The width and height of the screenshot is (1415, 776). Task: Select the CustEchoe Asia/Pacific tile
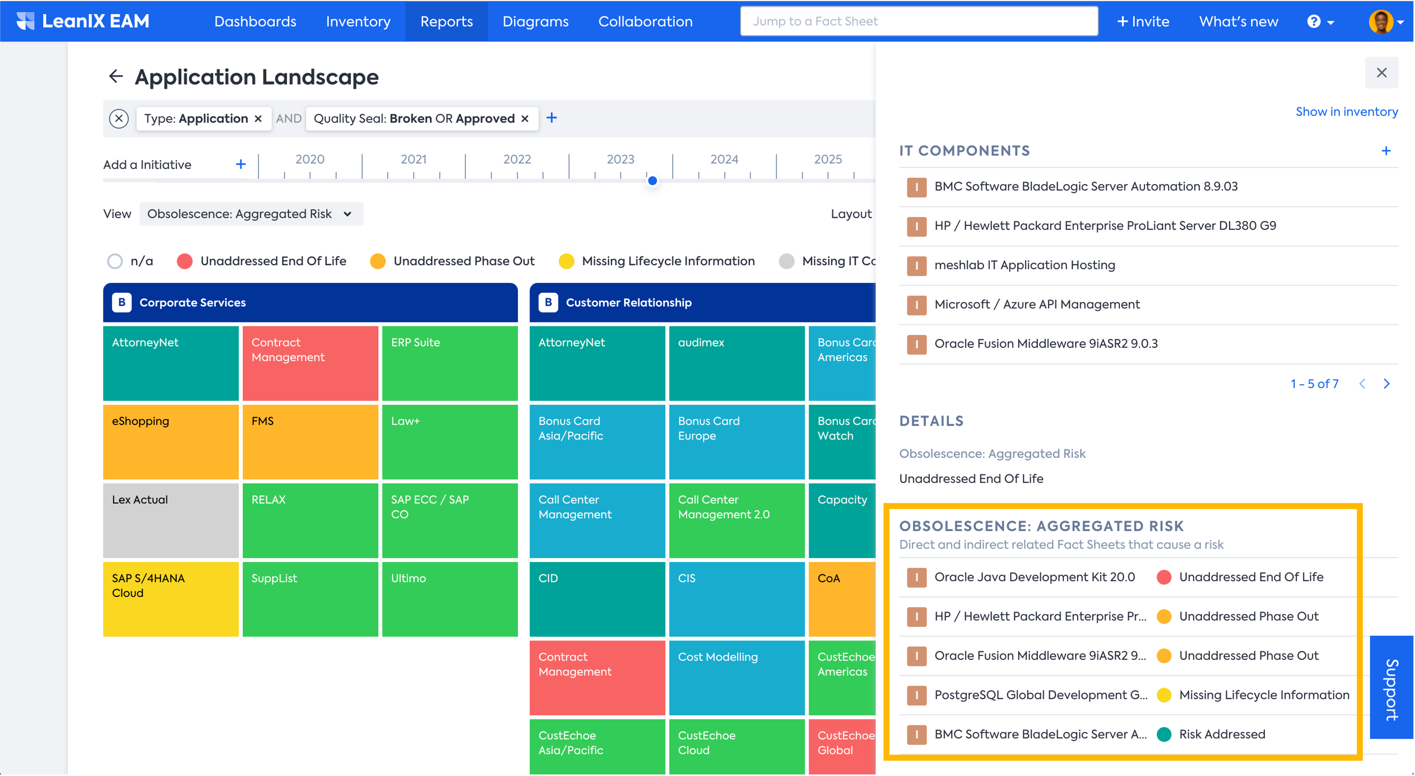[596, 747]
